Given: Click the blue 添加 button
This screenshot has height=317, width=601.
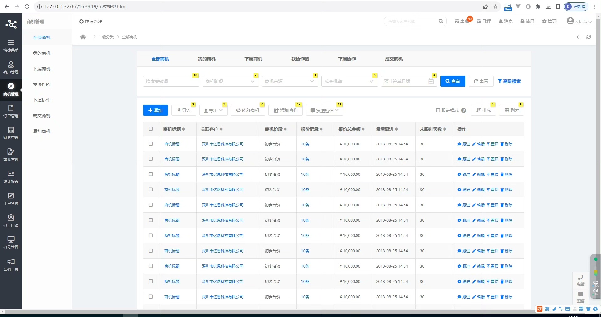Looking at the screenshot, I should point(155,110).
